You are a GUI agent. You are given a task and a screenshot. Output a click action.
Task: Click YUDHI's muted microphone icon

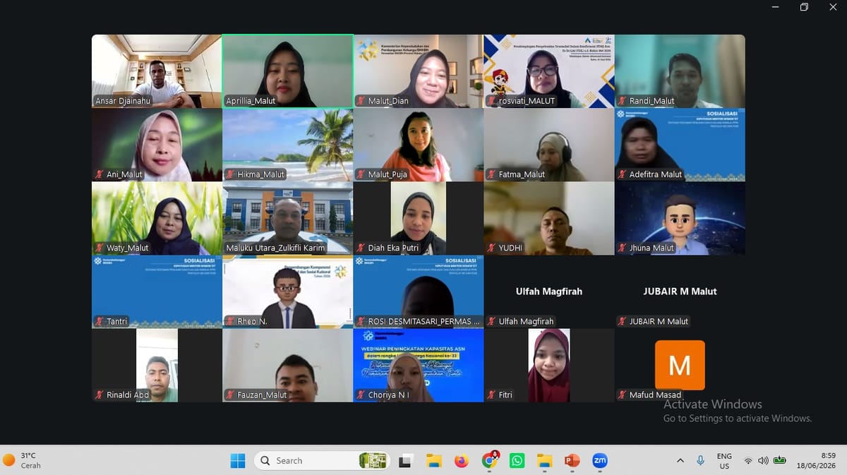(x=491, y=248)
